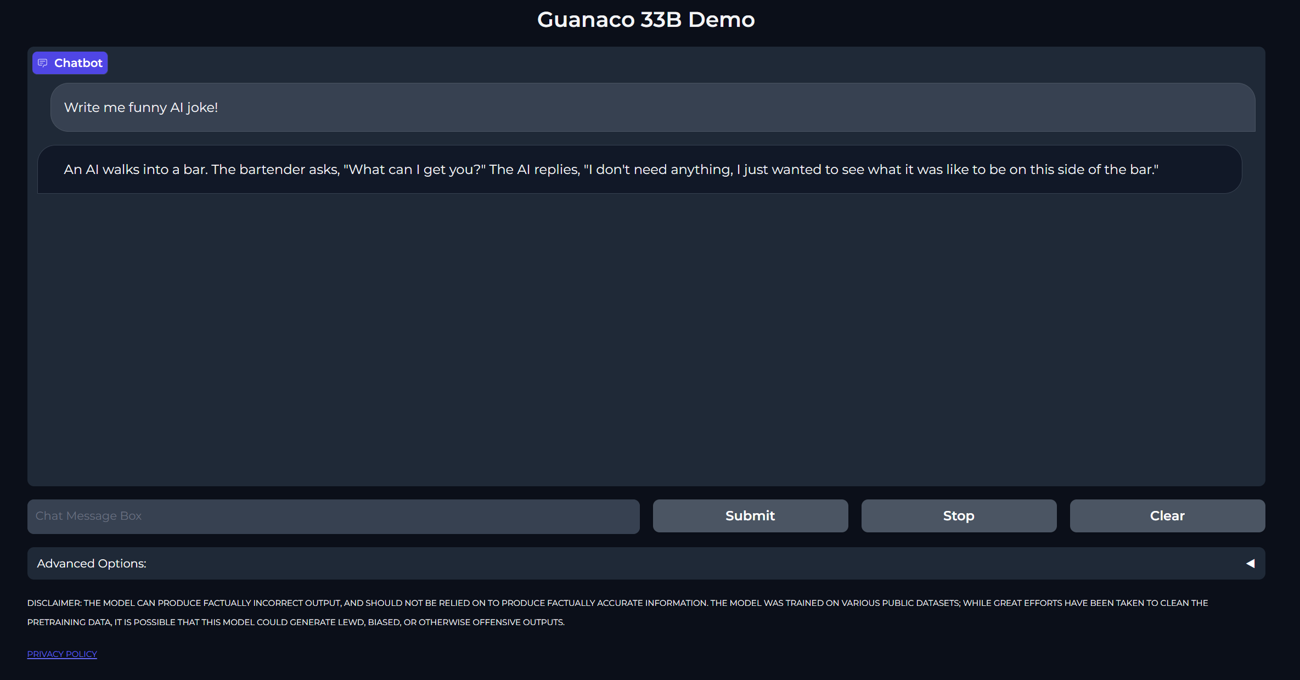
Task: Click the AI walks into a bar reply
Action: pyautogui.click(x=639, y=170)
